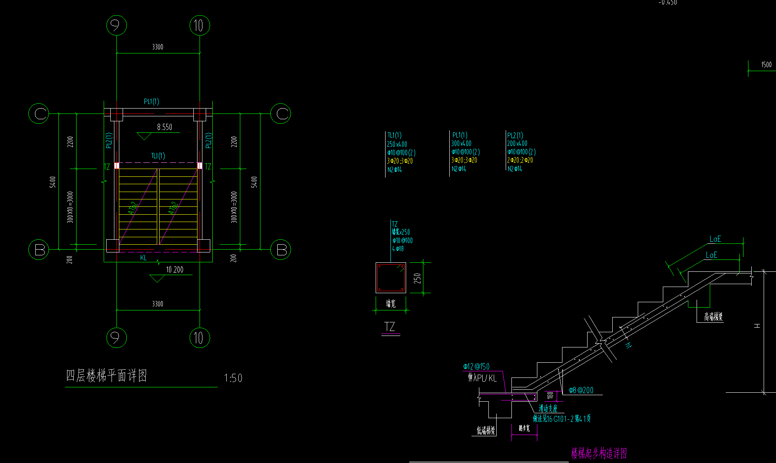This screenshot has height=463, width=776.
Task: Click the top grid axis bubble 10
Action: pos(200,25)
